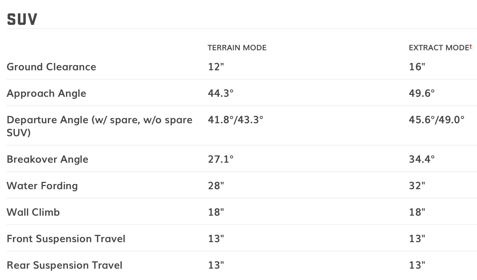Click the 12" terrain ground clearance value
Viewport: 477px width, 280px height.
click(216, 67)
